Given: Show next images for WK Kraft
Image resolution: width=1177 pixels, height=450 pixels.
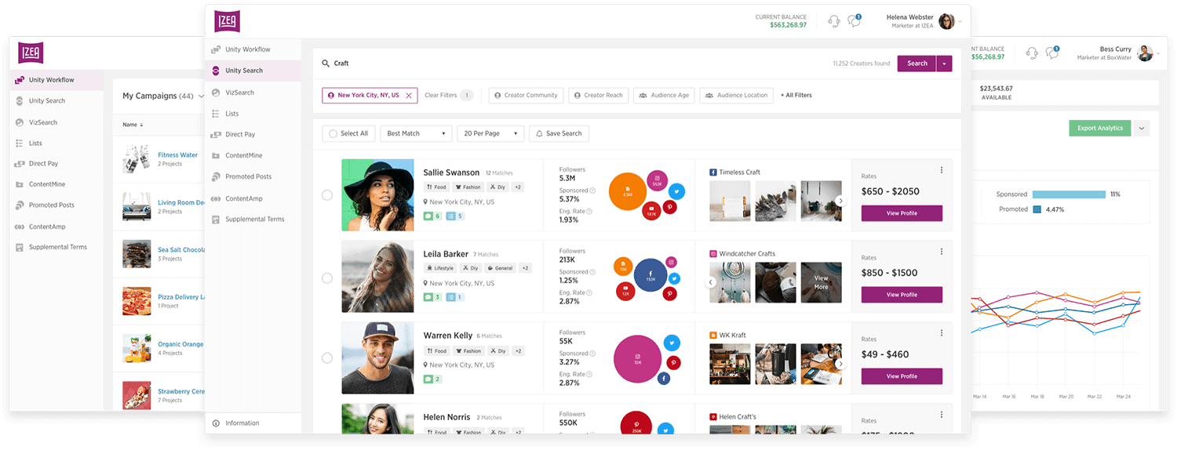Looking at the screenshot, I should tap(840, 364).
